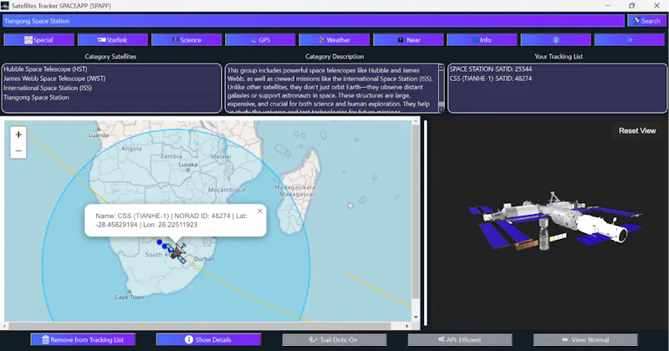Toggle View: Normal mode
The height and width of the screenshot is (351, 669).
point(585,339)
